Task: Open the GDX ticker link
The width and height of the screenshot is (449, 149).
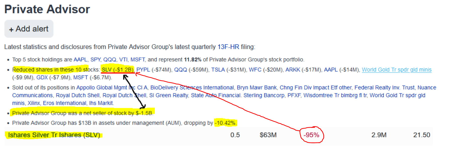Action: pyautogui.click(x=42, y=78)
